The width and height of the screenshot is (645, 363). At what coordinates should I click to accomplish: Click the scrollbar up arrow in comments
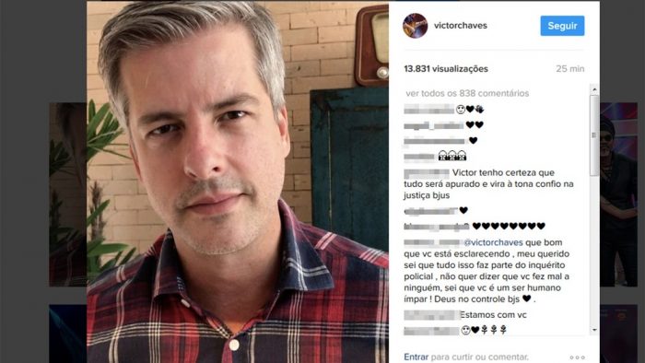point(594,89)
